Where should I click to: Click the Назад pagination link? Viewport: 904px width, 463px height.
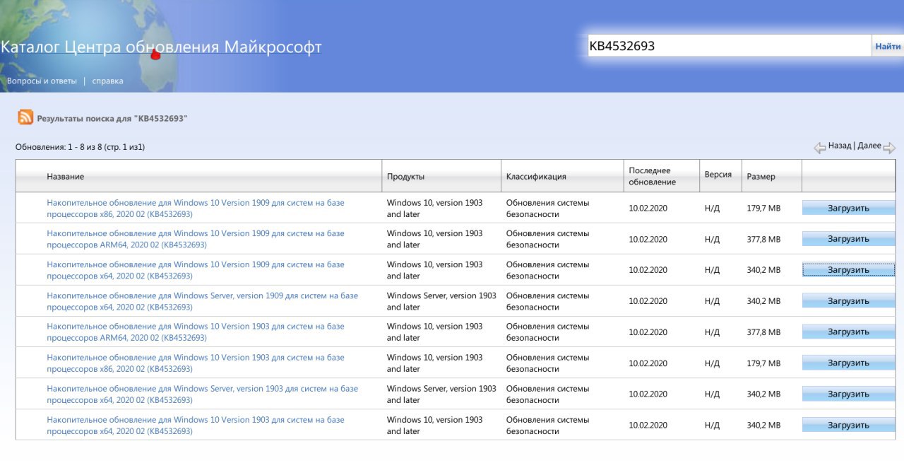pos(840,146)
